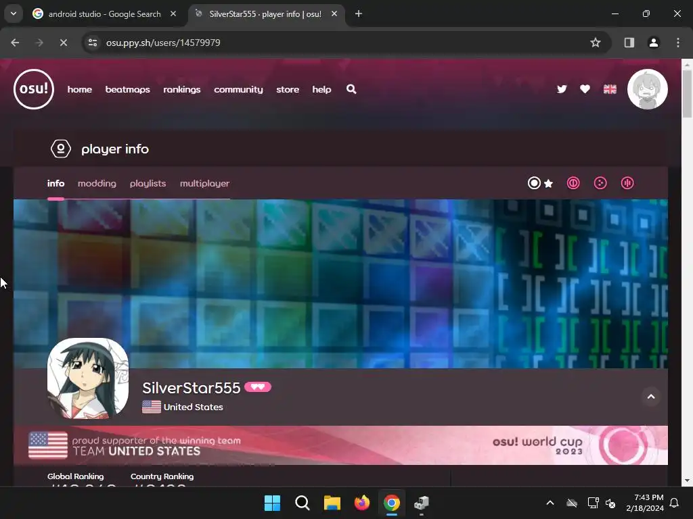Open the osu! Twitter link icon
The width and height of the screenshot is (693, 519).
pyautogui.click(x=562, y=89)
